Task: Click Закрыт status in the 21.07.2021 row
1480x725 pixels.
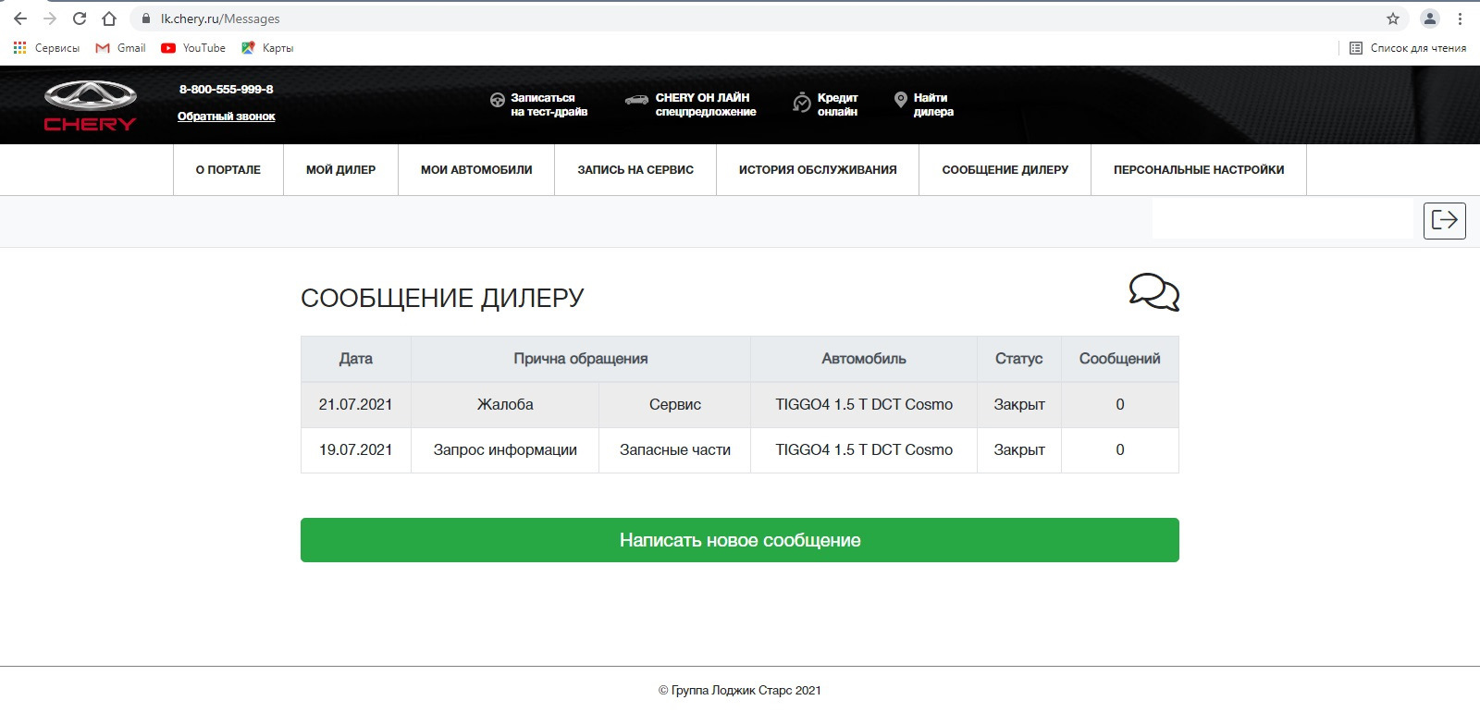Action: [x=1019, y=404]
